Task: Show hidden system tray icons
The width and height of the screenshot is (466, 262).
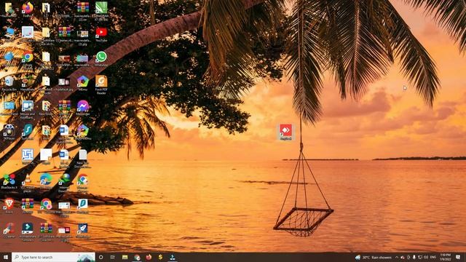Action: click(x=396, y=257)
